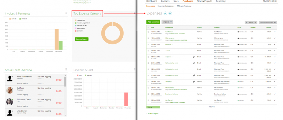Follow the User summary report link
283x120 pixels.
(x=82, y=3)
